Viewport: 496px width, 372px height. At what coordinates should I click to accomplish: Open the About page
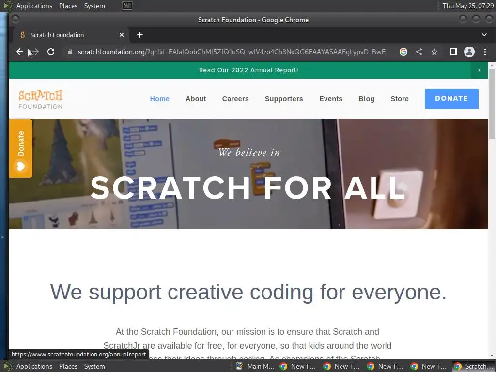pyautogui.click(x=196, y=99)
